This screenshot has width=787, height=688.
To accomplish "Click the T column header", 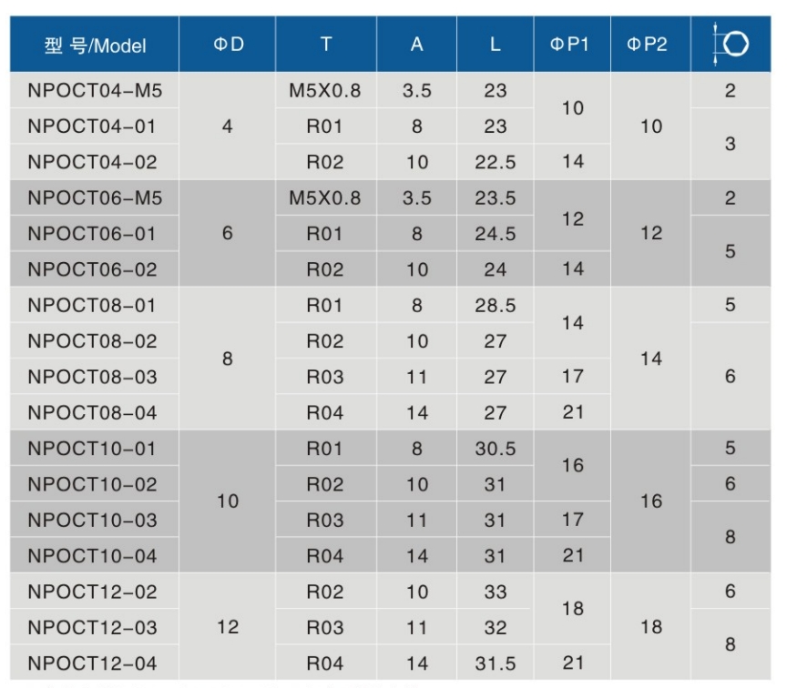I will pos(325,45).
